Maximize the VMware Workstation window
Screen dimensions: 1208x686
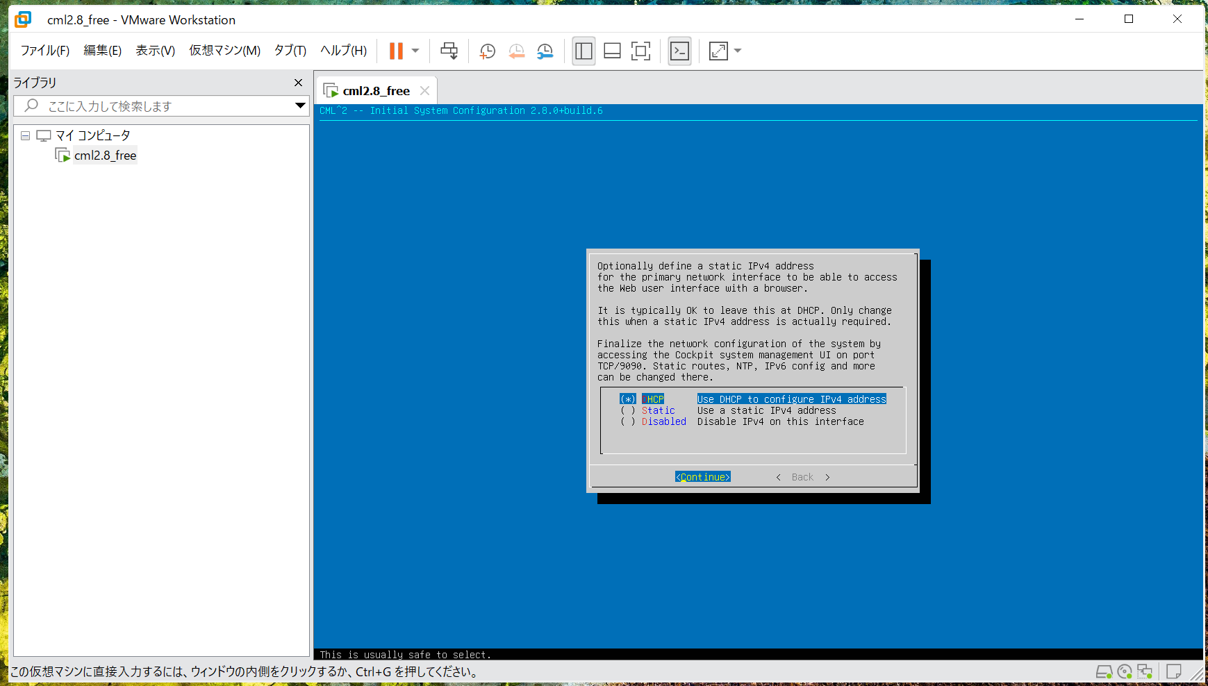(x=1129, y=19)
